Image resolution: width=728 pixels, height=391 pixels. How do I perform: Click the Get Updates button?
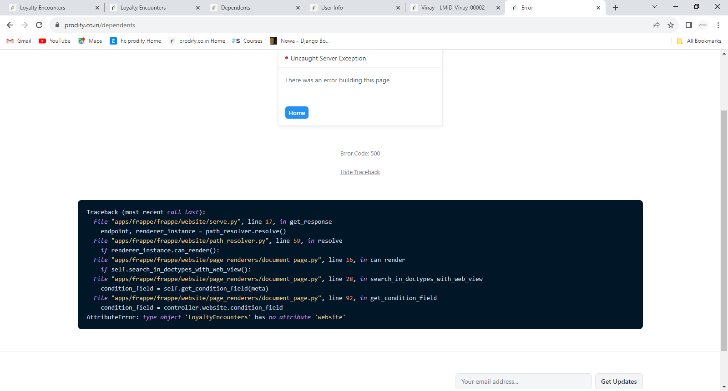click(x=619, y=381)
